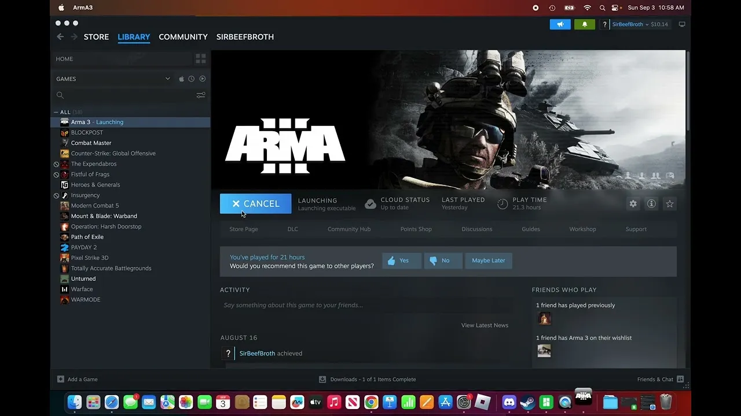Open the Workshop tab for Arma 3
The image size is (741, 416).
pos(582,229)
